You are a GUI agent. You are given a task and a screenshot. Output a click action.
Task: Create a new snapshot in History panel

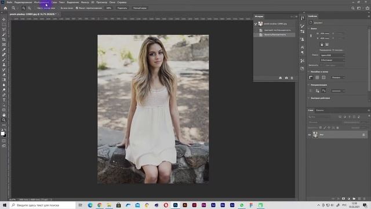click(286, 78)
